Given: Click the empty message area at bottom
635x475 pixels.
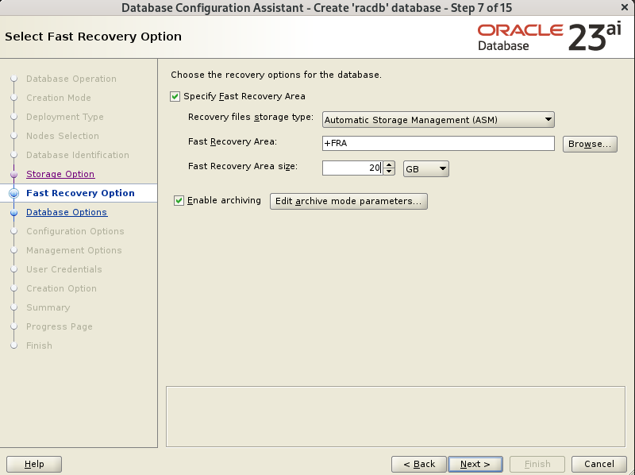Looking at the screenshot, I should (x=395, y=417).
